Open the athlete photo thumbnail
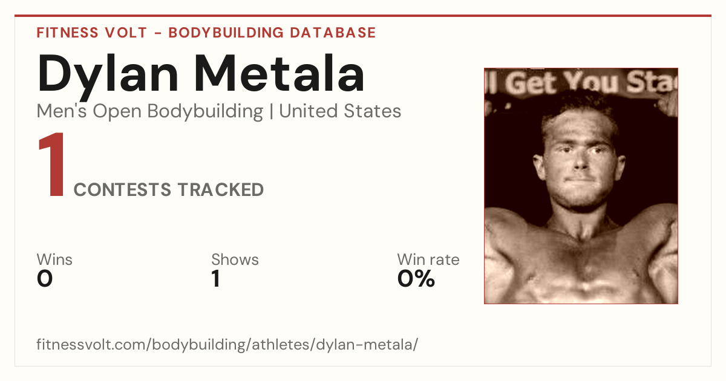Viewport: 726px width, 381px height. (x=581, y=186)
